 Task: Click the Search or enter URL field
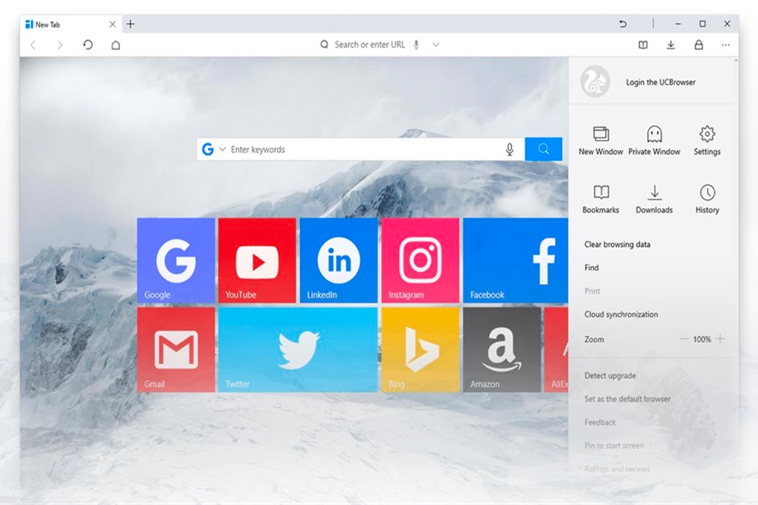[x=369, y=44]
